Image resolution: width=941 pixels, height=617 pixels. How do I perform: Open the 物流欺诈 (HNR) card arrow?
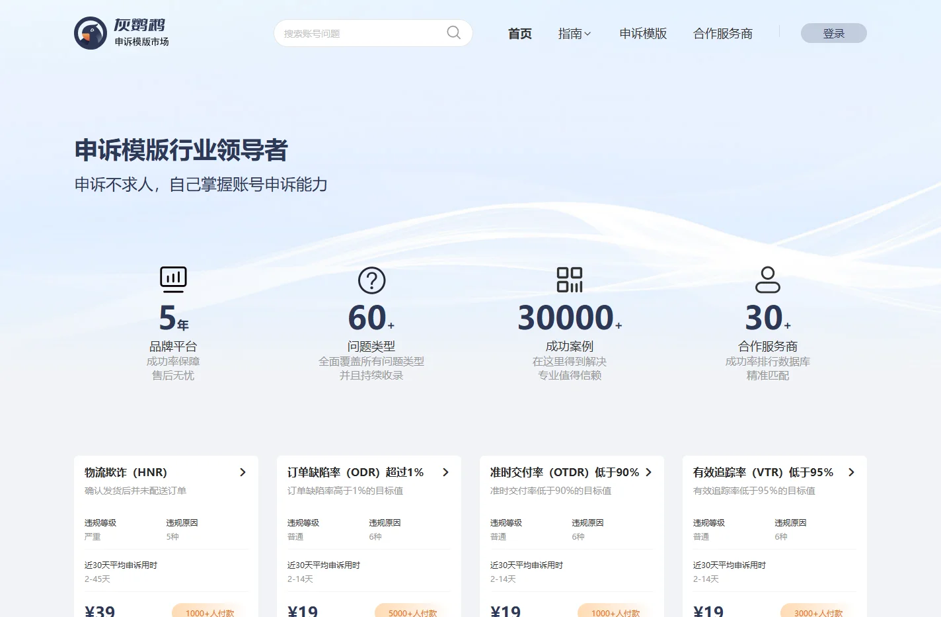pyautogui.click(x=243, y=472)
